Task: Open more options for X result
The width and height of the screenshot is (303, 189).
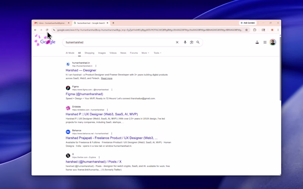Action: coord(99,157)
